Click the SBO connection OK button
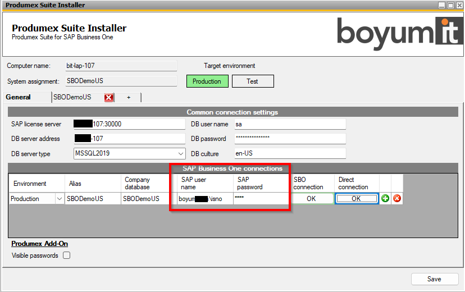Image resolution: width=465 pixels, height=292 pixels. click(312, 199)
